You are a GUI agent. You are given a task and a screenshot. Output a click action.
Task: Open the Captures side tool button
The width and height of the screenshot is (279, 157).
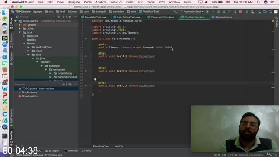point(11,58)
